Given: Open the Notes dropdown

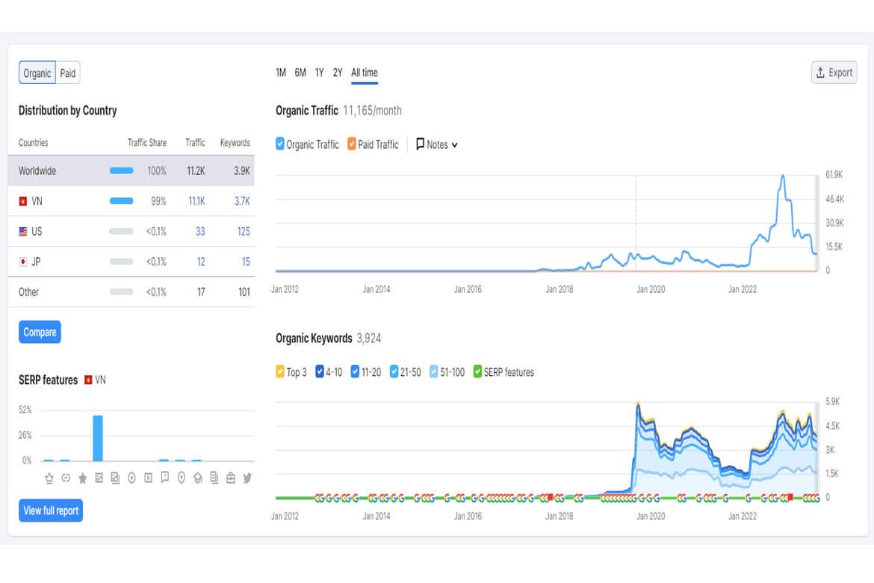Looking at the screenshot, I should click(x=437, y=144).
